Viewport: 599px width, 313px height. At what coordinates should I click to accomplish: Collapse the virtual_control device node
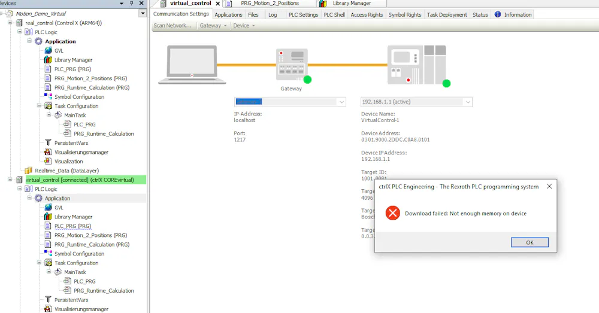pyautogui.click(x=10, y=180)
